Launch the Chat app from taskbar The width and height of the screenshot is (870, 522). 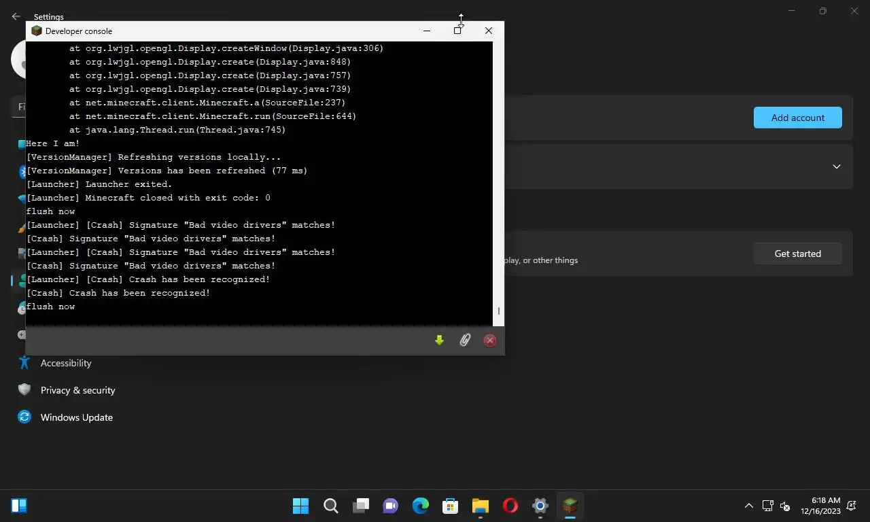(391, 506)
